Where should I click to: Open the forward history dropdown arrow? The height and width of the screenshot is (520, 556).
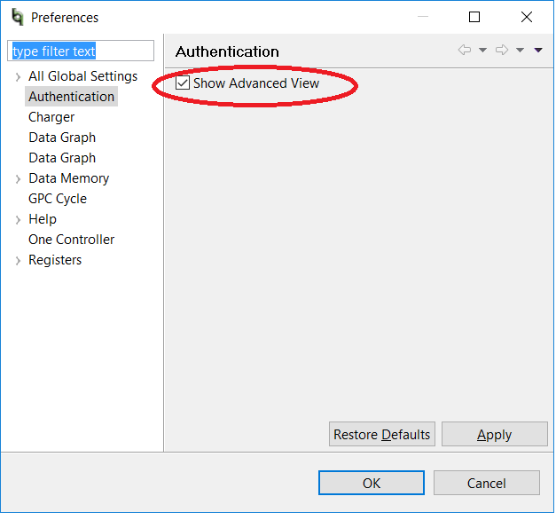pyautogui.click(x=521, y=51)
